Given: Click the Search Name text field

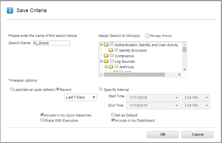Looking at the screenshot, I should click(x=51, y=43).
